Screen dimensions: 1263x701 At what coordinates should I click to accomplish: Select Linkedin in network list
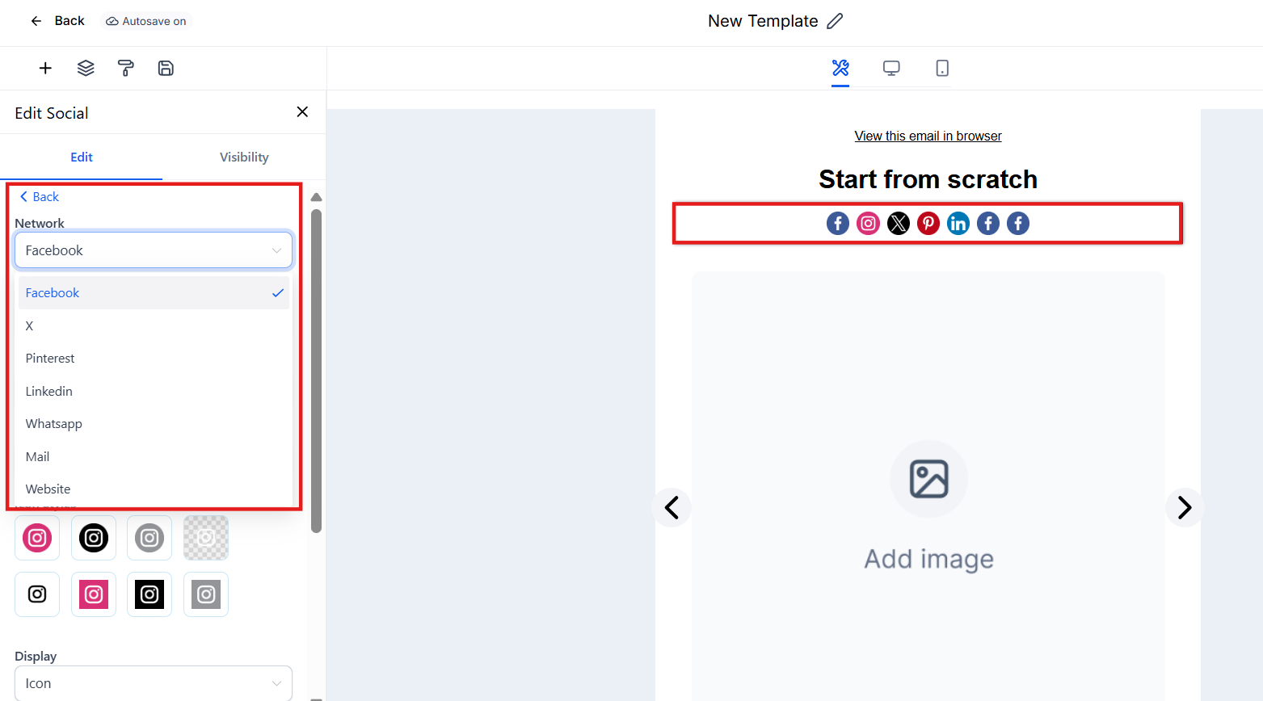tap(154, 392)
